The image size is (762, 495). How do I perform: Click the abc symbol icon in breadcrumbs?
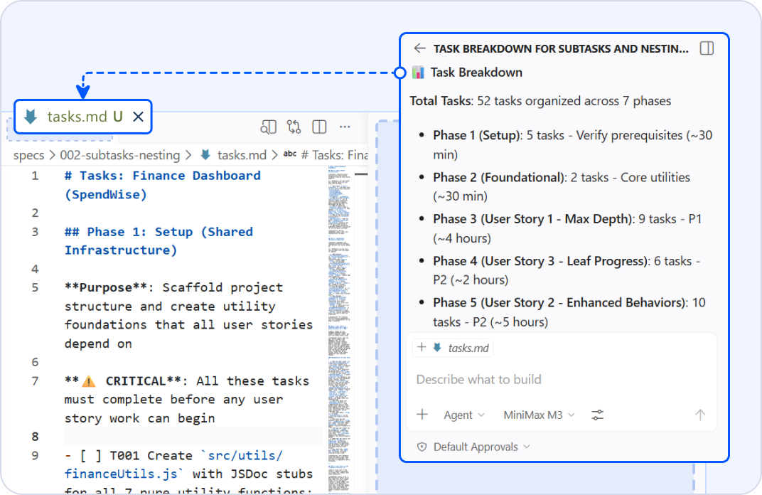[x=289, y=154]
